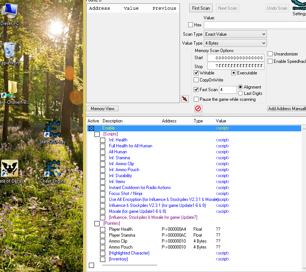
Task: Activate the Inf. Stamina script checkbox
Action: click(103, 158)
